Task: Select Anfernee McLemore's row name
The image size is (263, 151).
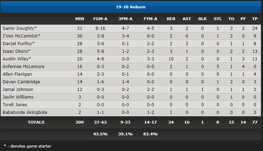Action: [x=24, y=66]
